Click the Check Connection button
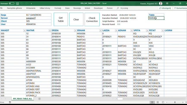Screen dimensions: 187x105 point(92,20)
